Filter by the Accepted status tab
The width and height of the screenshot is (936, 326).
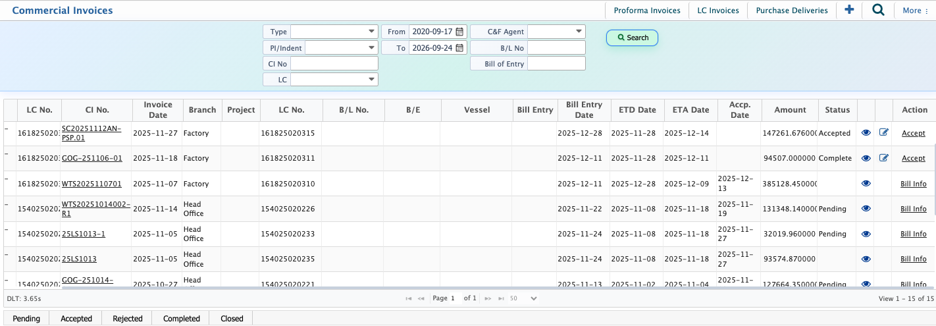76,319
